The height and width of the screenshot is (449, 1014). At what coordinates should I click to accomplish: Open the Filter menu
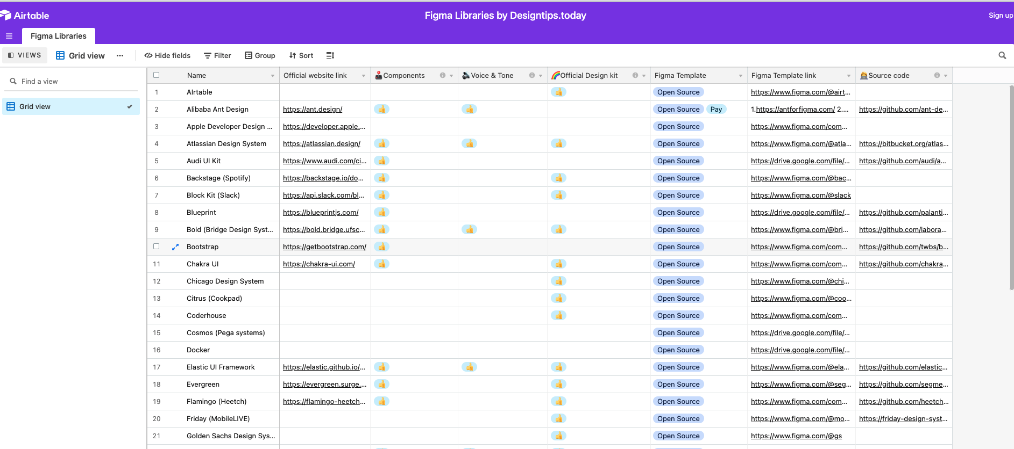[217, 55]
